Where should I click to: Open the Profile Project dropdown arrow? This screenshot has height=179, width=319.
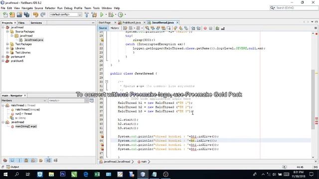coord(125,14)
